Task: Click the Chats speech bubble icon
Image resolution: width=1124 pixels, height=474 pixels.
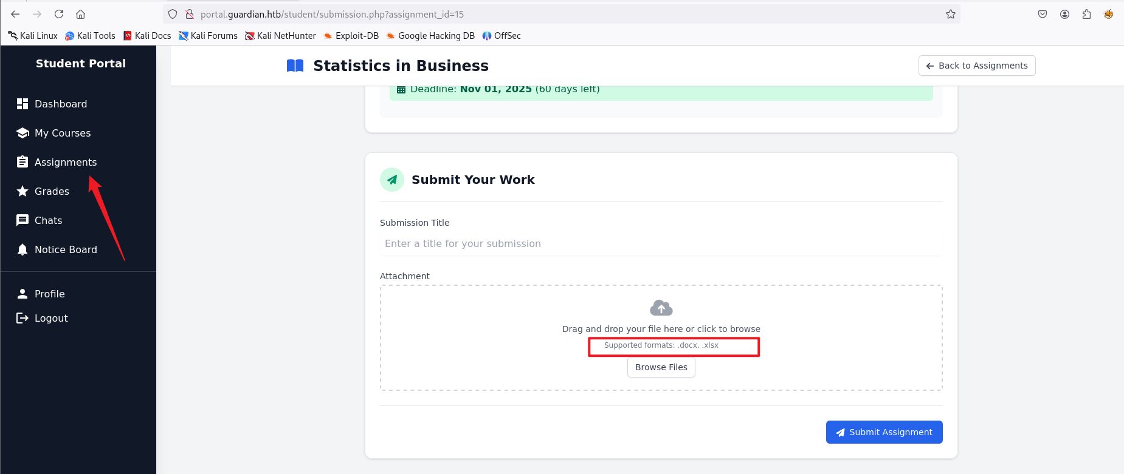Action: click(x=22, y=220)
